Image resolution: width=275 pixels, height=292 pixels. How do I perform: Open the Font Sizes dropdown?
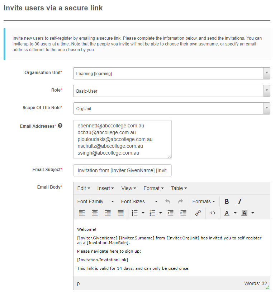point(139,201)
